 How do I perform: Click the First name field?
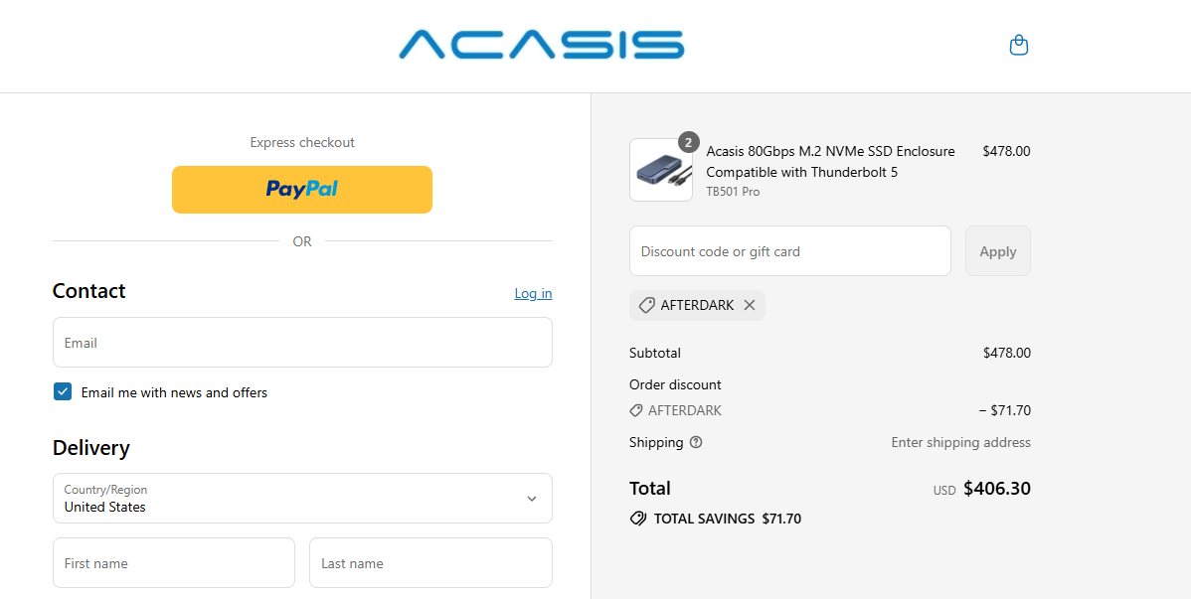pos(174,563)
